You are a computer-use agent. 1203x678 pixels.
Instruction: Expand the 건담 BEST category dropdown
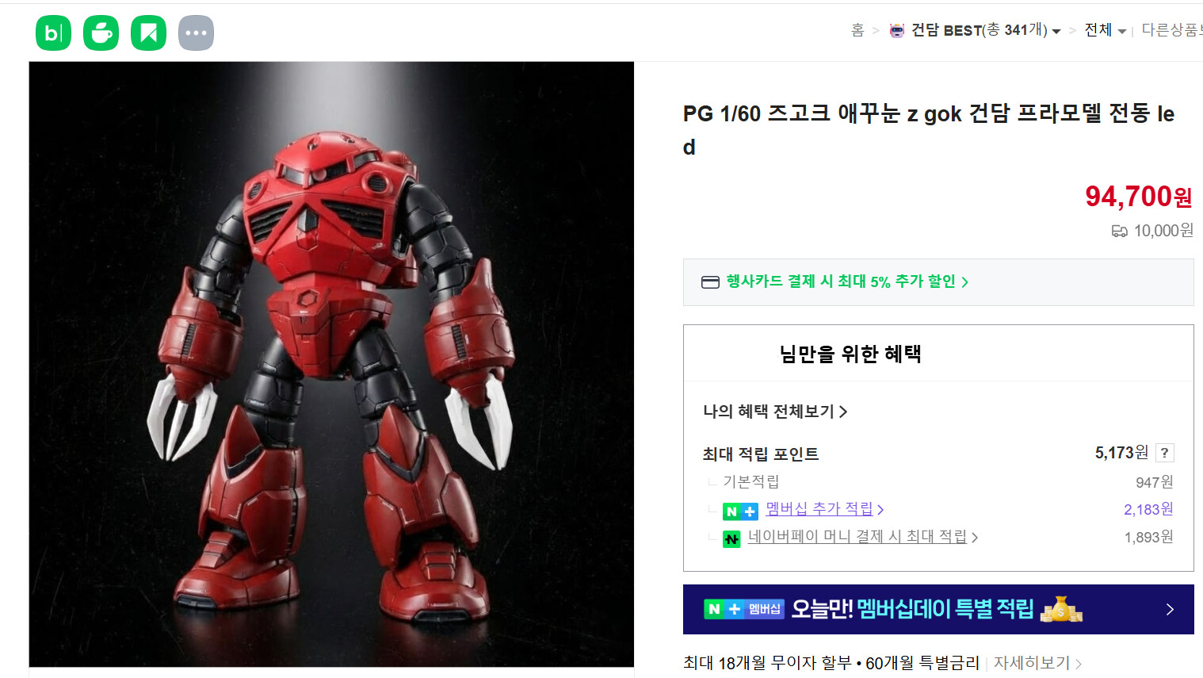(x=1056, y=32)
